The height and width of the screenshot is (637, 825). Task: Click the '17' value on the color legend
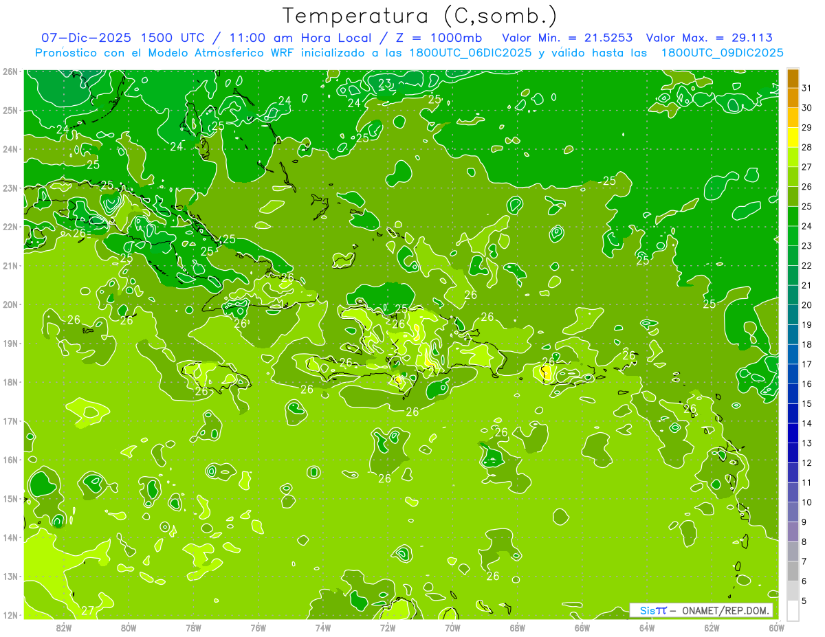[x=806, y=364]
